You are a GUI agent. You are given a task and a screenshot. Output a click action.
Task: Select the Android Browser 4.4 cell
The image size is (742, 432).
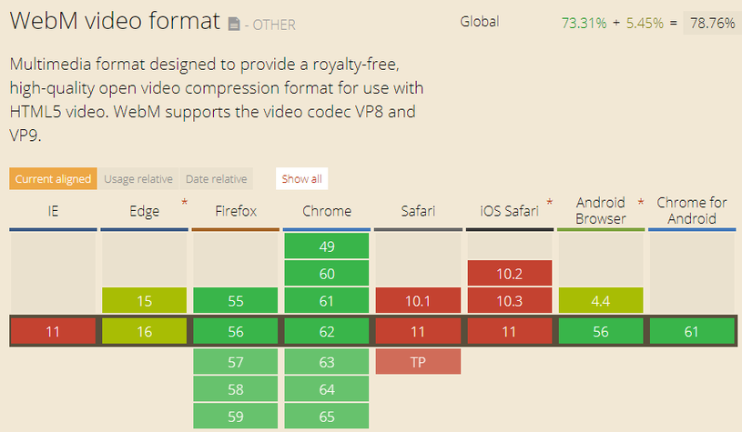tap(600, 301)
